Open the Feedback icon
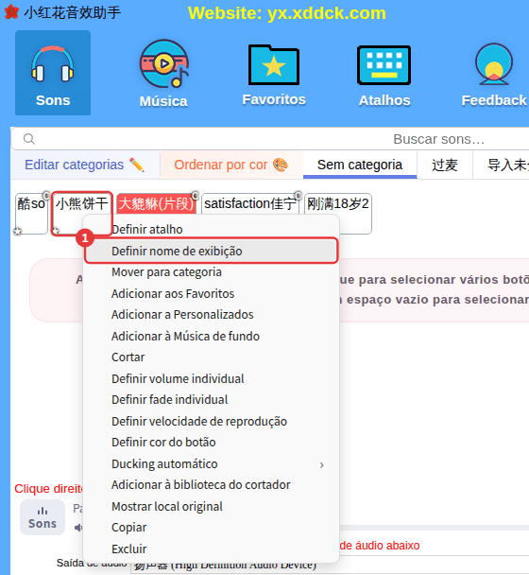 (493, 75)
